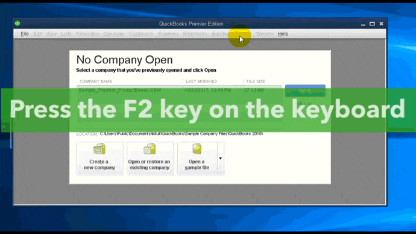The width and height of the screenshot is (416, 234).
Task: Click the FILE SIZE column header
Action: pos(256,81)
